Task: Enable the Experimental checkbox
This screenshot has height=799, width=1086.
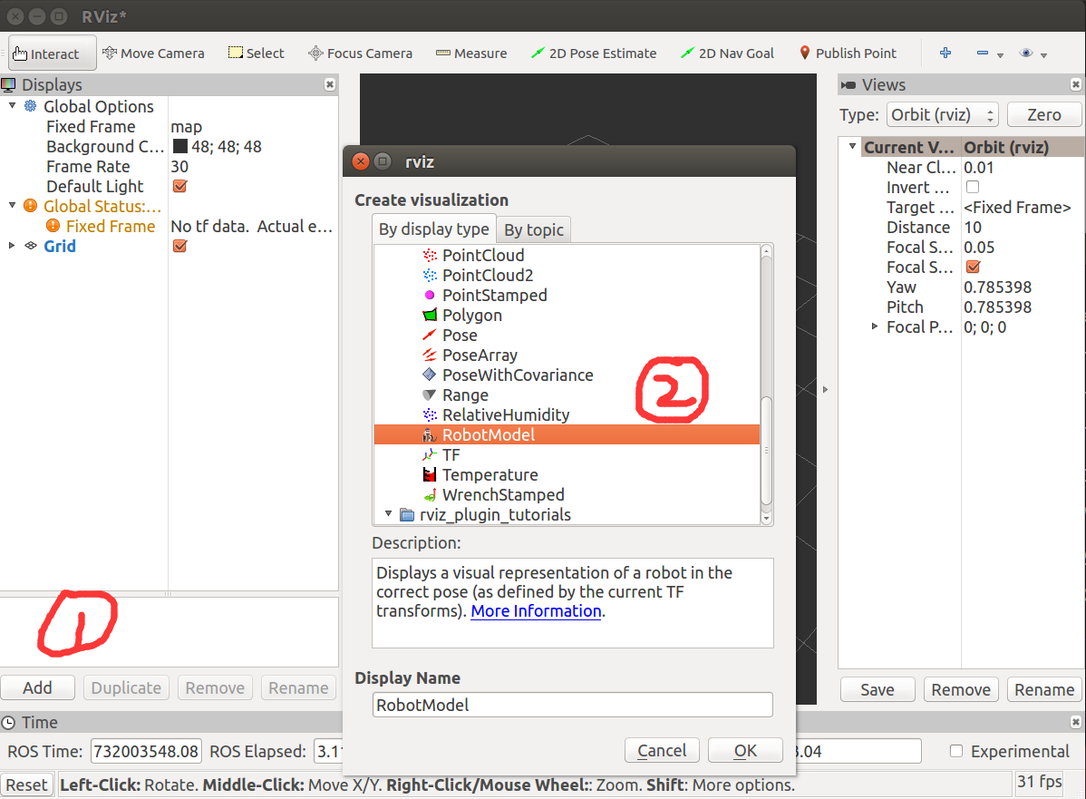Action: [955, 751]
